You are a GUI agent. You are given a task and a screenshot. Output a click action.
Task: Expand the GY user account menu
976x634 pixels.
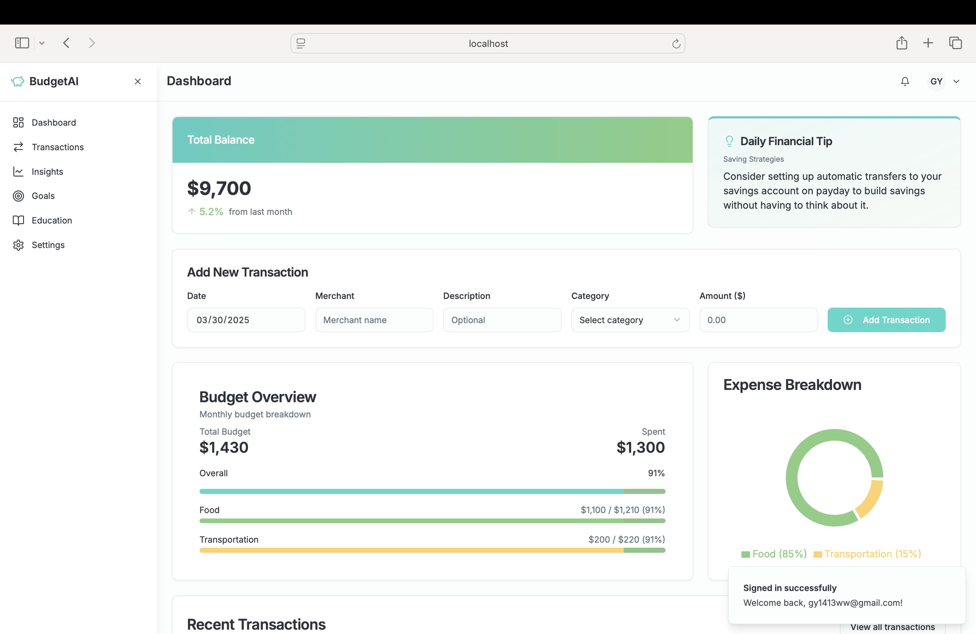pos(944,81)
